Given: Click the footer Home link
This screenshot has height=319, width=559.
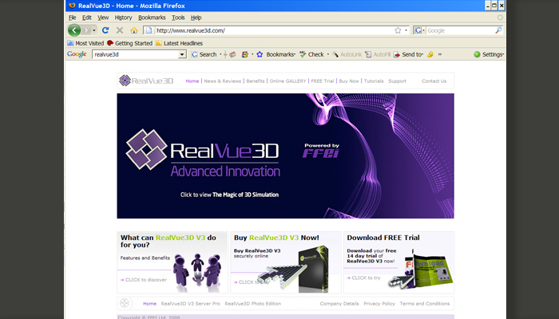Looking at the screenshot, I should point(150,304).
